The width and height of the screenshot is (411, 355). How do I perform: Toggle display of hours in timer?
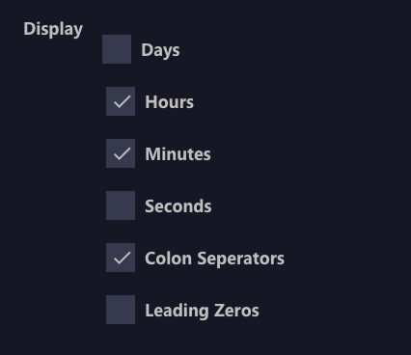tap(121, 101)
